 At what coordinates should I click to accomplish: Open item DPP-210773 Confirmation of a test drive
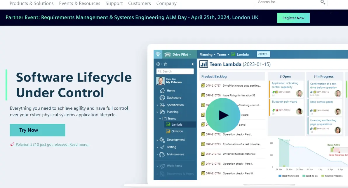coord(231,144)
